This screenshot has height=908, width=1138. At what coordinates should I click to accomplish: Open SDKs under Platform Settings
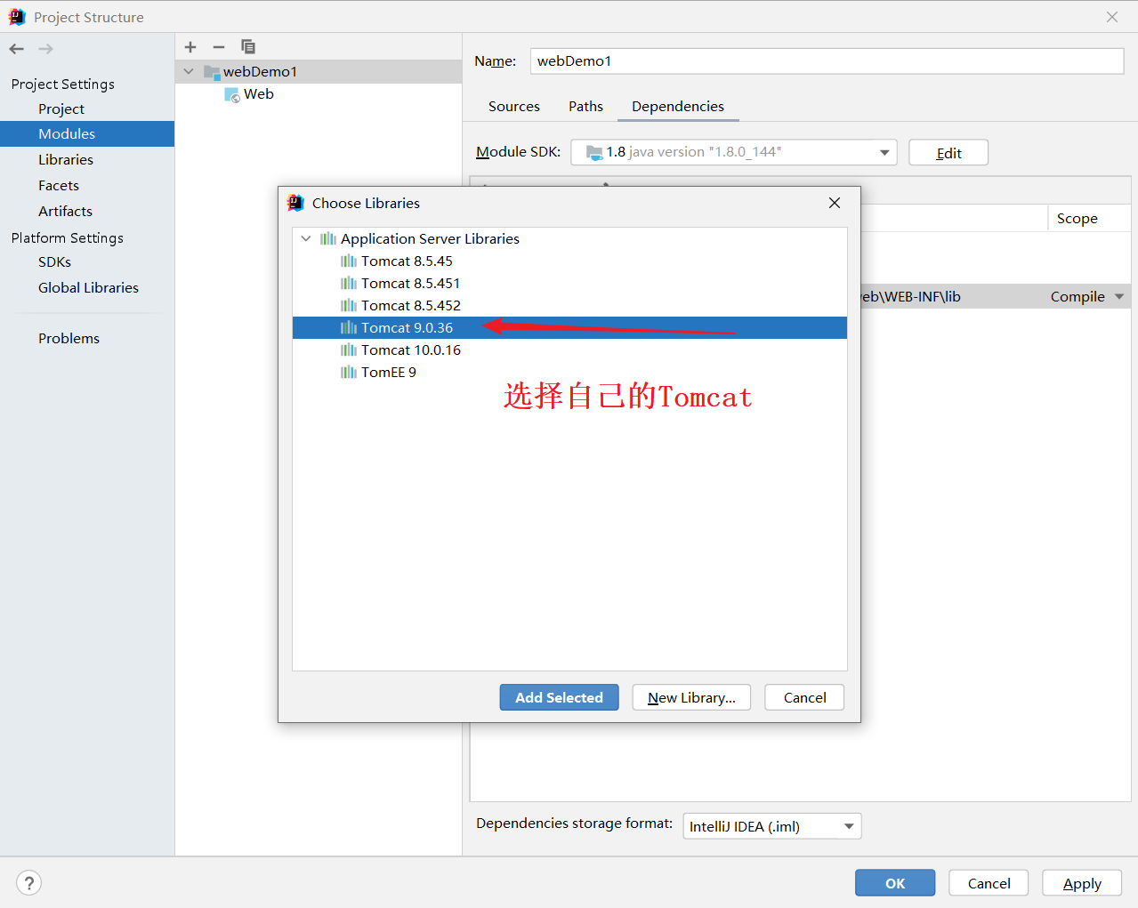click(x=54, y=262)
